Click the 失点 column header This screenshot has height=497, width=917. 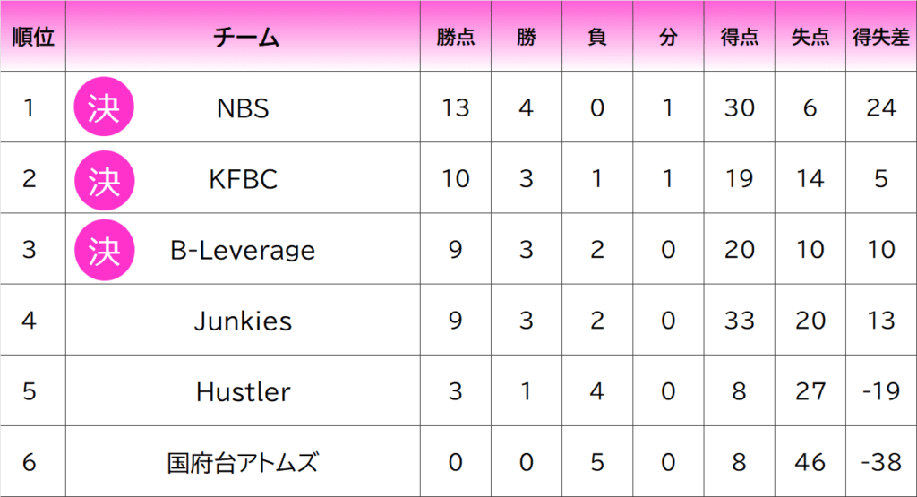[810, 38]
